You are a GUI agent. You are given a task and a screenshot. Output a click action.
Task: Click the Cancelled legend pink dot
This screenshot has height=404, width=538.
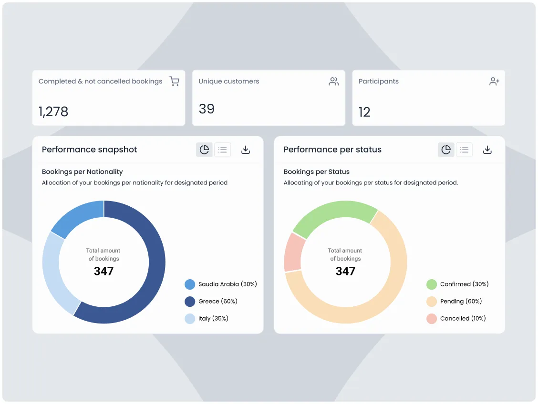432,319
